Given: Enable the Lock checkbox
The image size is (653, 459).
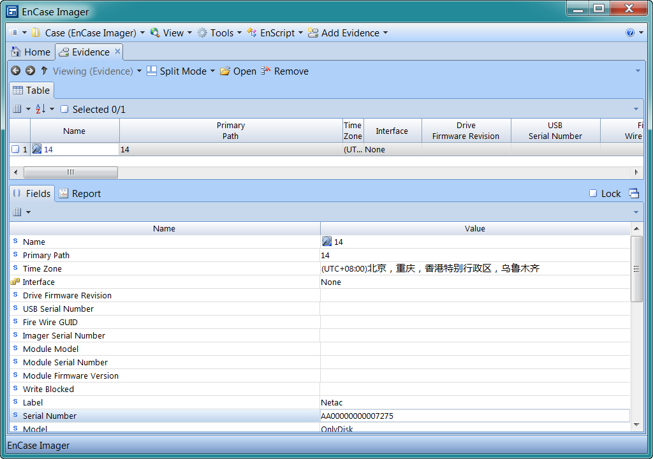Looking at the screenshot, I should (x=593, y=193).
